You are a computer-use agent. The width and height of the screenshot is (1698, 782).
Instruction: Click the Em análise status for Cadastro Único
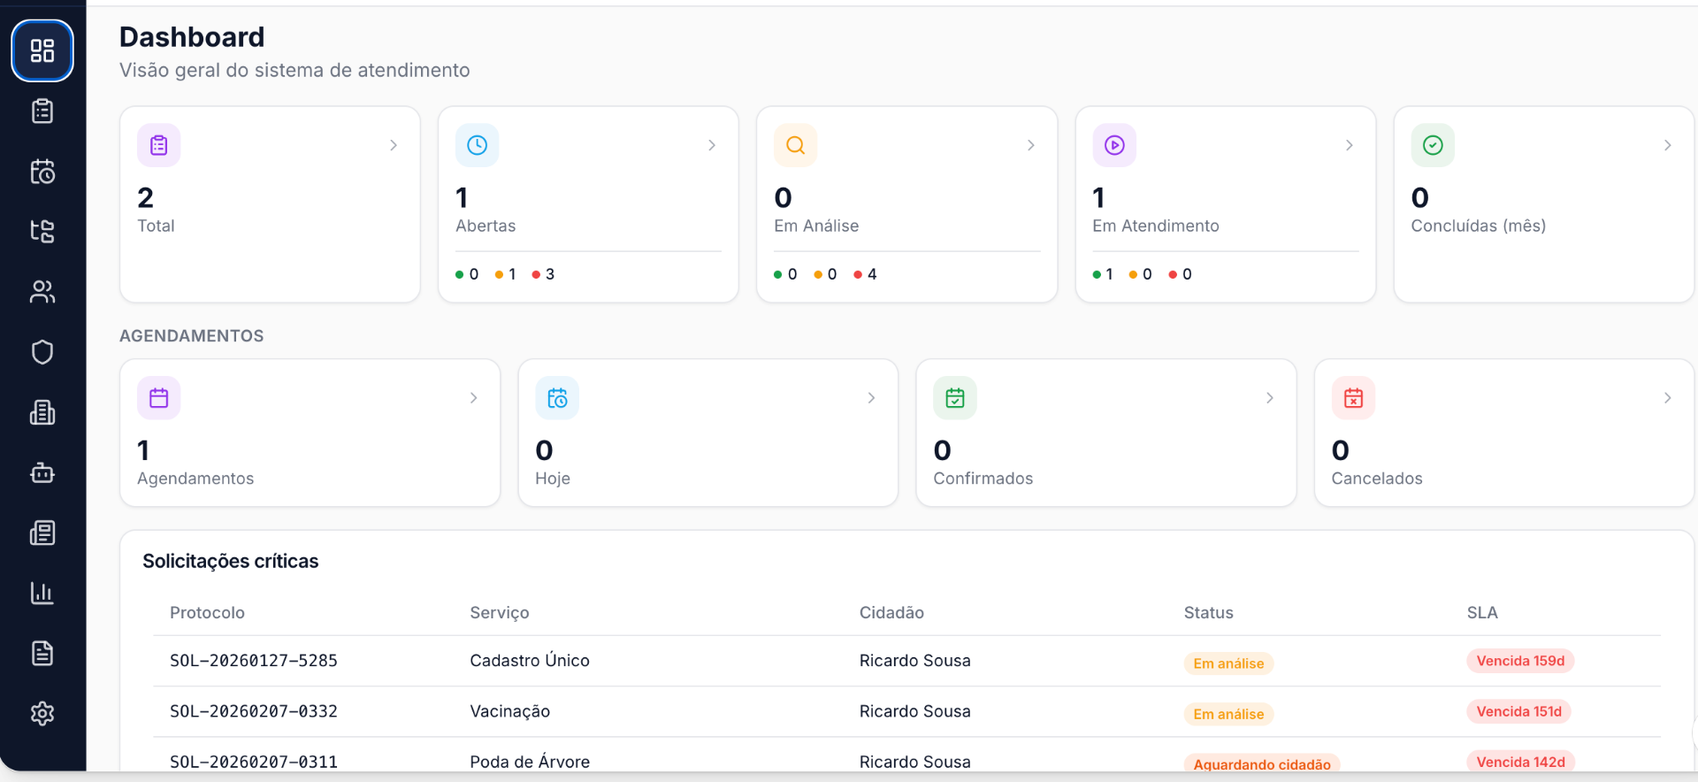pyautogui.click(x=1228, y=663)
